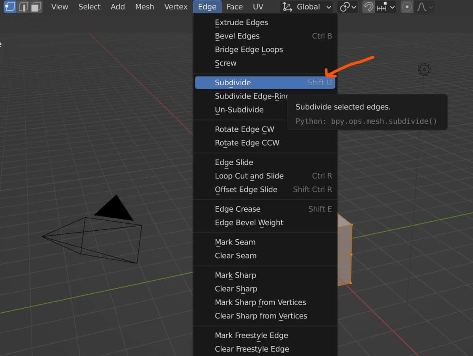The image size is (473, 356).
Task: Click the point light object in viewport
Action: 424,70
